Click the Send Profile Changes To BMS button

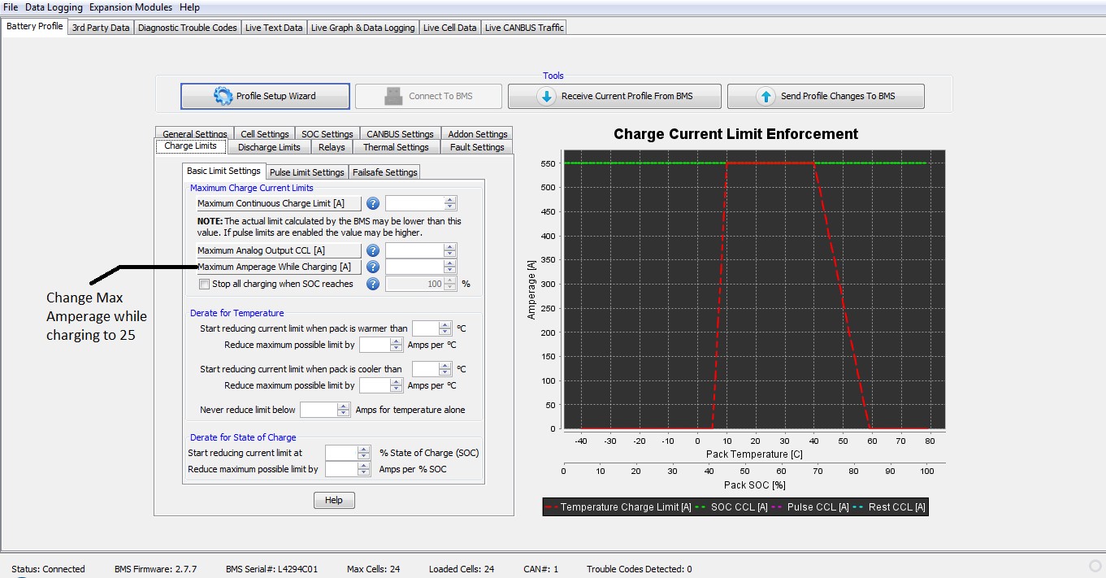tap(826, 96)
